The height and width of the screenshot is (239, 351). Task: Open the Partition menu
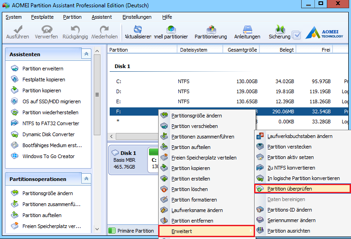[x=72, y=17]
